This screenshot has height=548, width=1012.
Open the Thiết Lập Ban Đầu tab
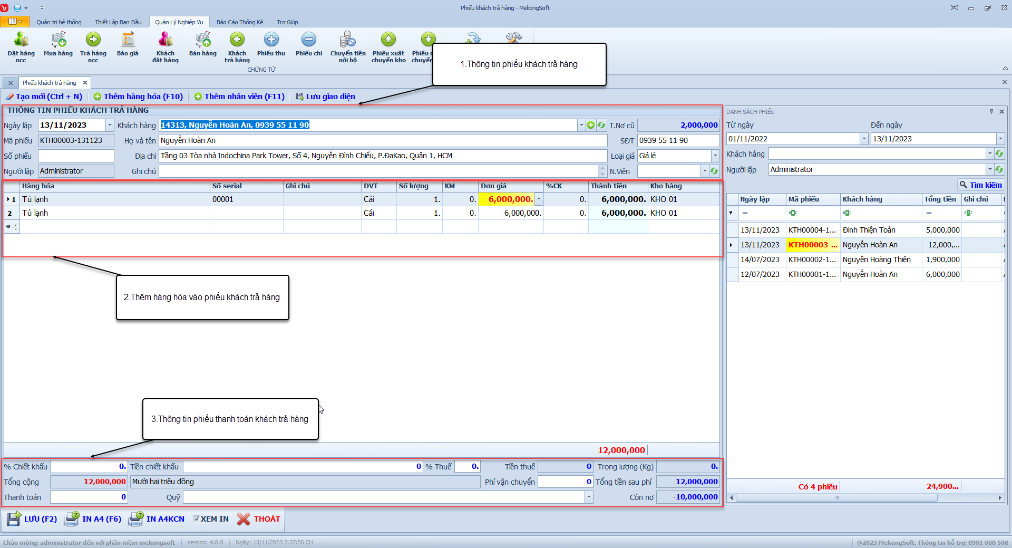(118, 22)
